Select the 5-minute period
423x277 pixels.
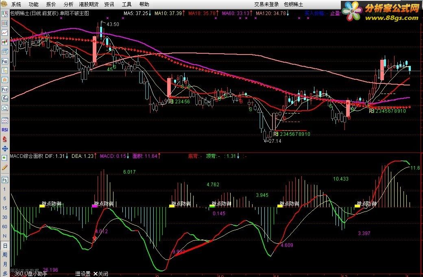pos(4,198)
